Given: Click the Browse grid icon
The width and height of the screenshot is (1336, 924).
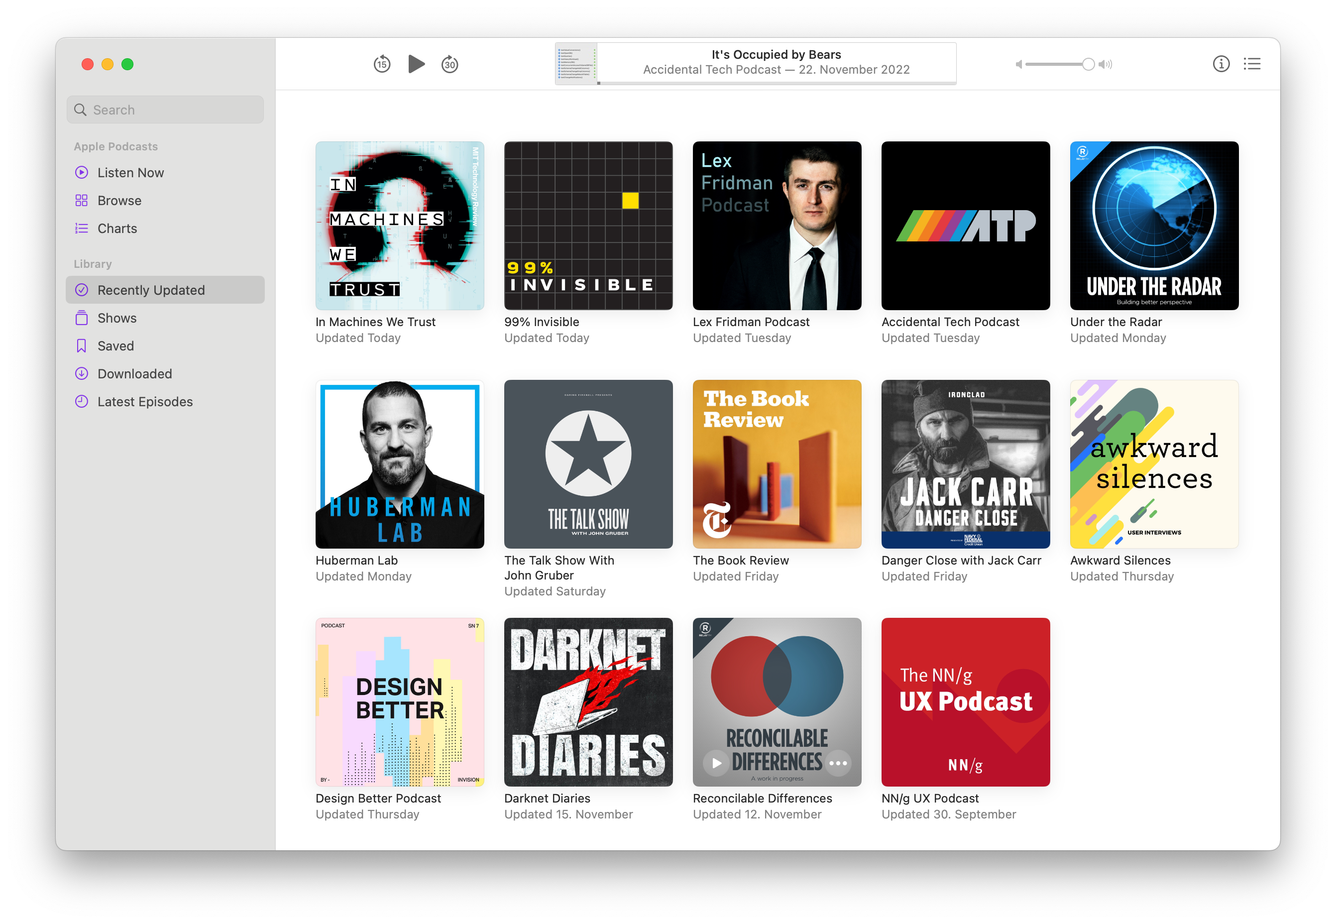Looking at the screenshot, I should 82,200.
